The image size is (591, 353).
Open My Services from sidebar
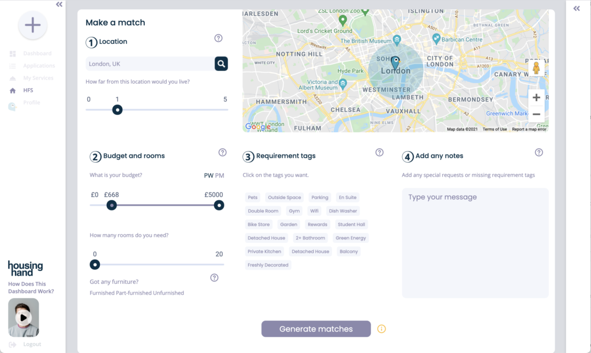pos(38,78)
